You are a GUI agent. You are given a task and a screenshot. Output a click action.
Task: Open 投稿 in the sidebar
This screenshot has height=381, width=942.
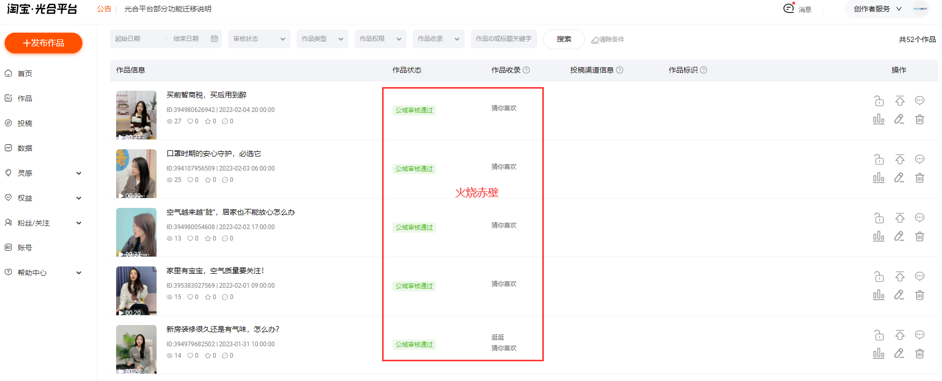tap(24, 123)
